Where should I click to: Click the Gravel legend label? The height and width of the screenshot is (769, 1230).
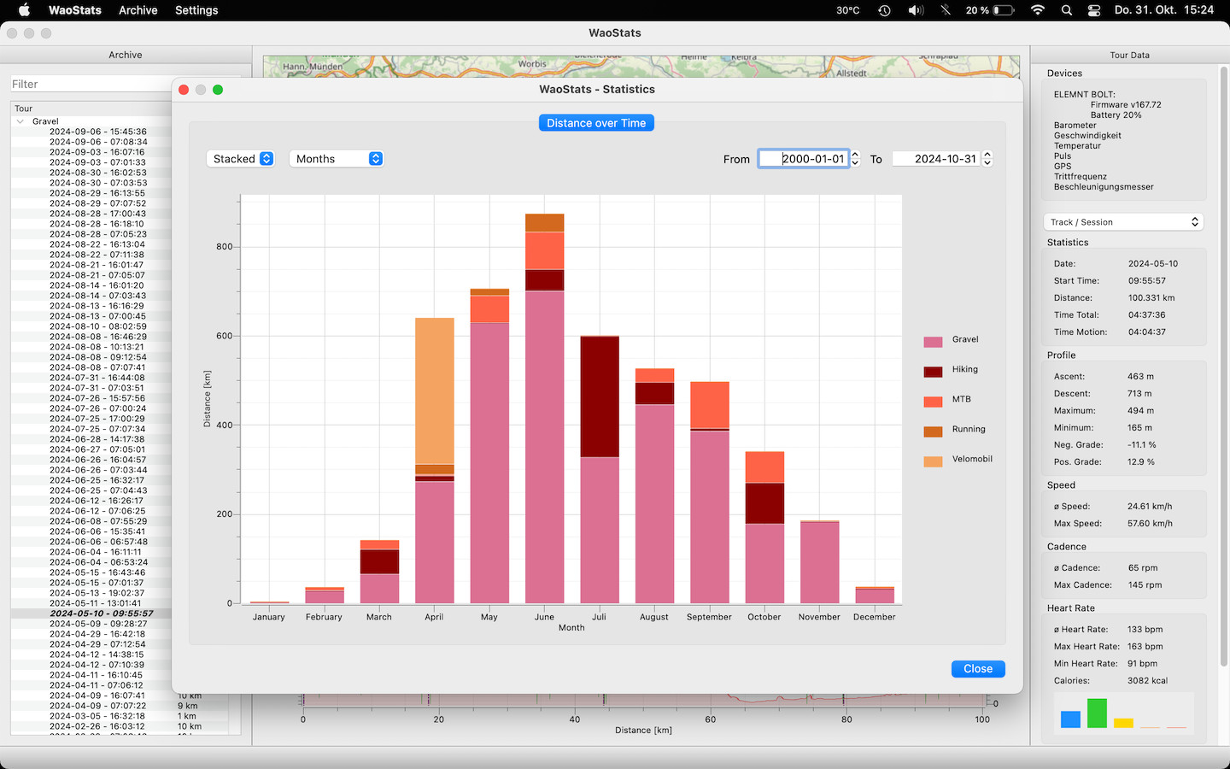pyautogui.click(x=965, y=340)
